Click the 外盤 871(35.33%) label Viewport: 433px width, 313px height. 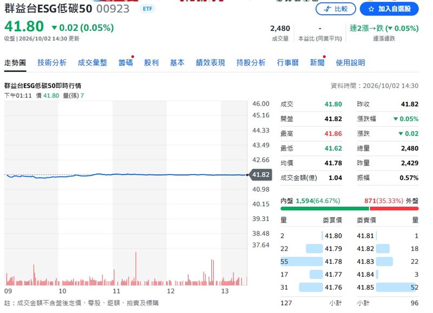pos(391,201)
